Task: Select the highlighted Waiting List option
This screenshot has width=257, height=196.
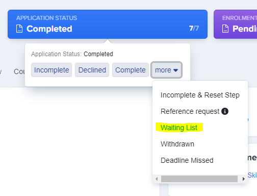Action: [x=179, y=128]
